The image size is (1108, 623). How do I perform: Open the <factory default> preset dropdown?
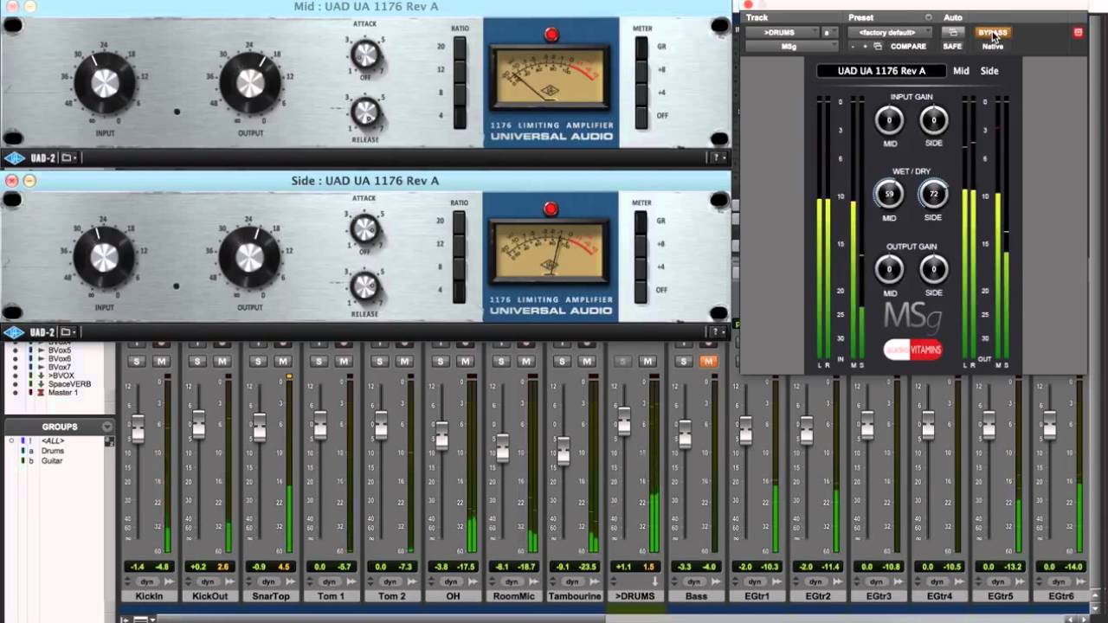point(890,33)
